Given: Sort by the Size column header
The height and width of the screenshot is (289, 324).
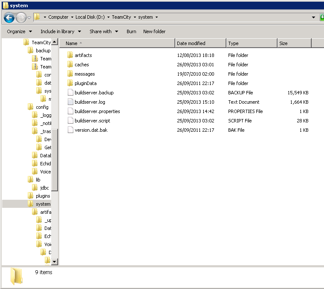Looking at the screenshot, I should pos(294,43).
